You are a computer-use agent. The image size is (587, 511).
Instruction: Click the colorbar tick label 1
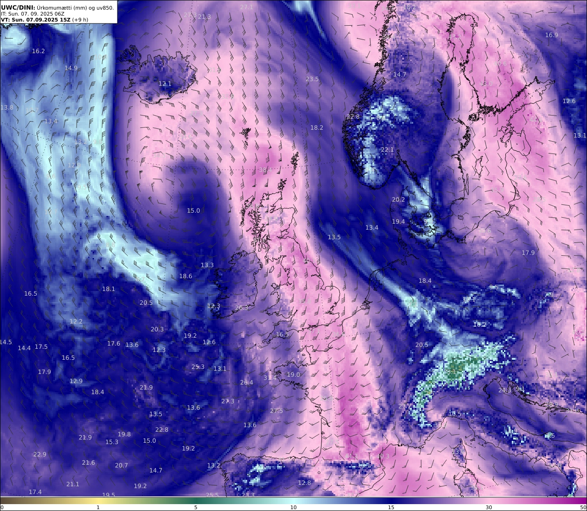coord(98,507)
